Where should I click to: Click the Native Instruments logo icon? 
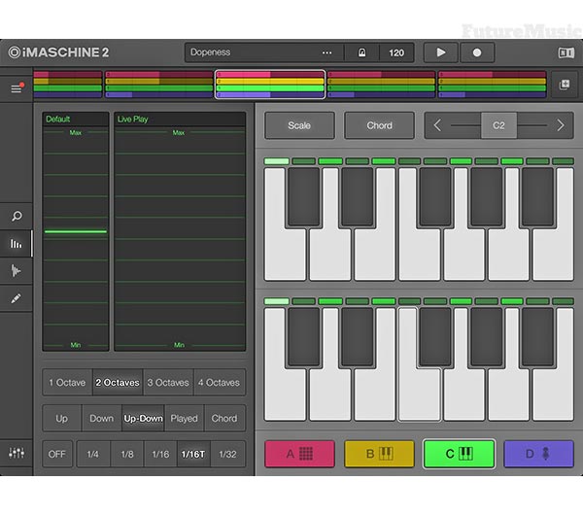point(566,52)
